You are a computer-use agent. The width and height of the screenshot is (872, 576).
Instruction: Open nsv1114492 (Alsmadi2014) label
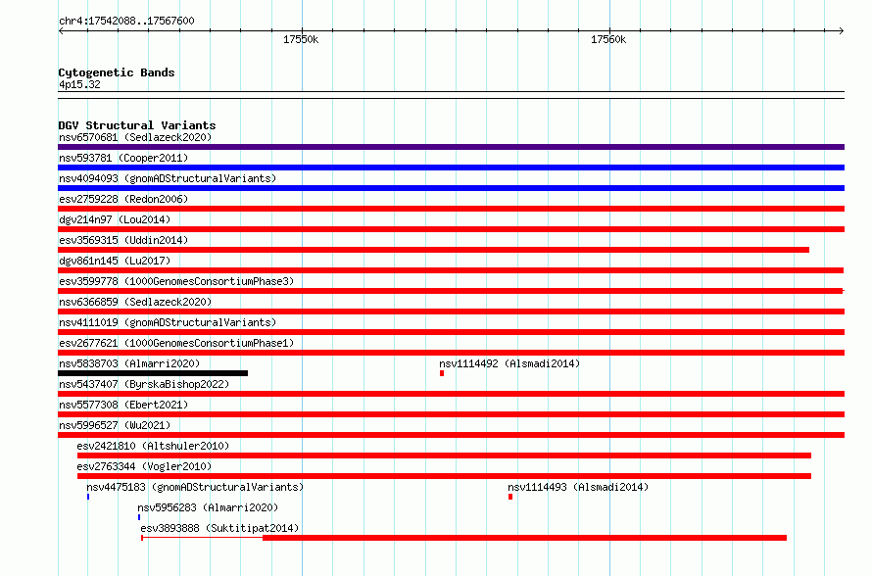click(509, 363)
